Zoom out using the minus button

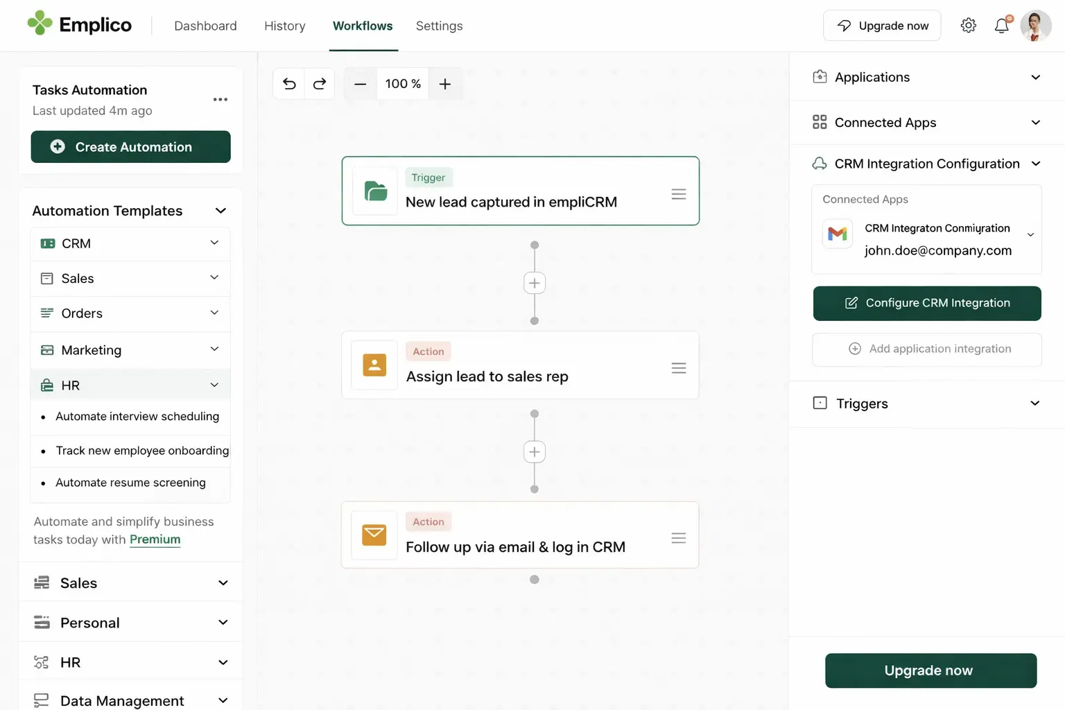tap(360, 84)
